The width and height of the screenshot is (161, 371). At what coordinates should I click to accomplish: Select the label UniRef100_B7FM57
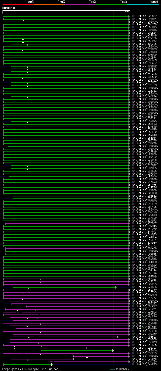144,82
